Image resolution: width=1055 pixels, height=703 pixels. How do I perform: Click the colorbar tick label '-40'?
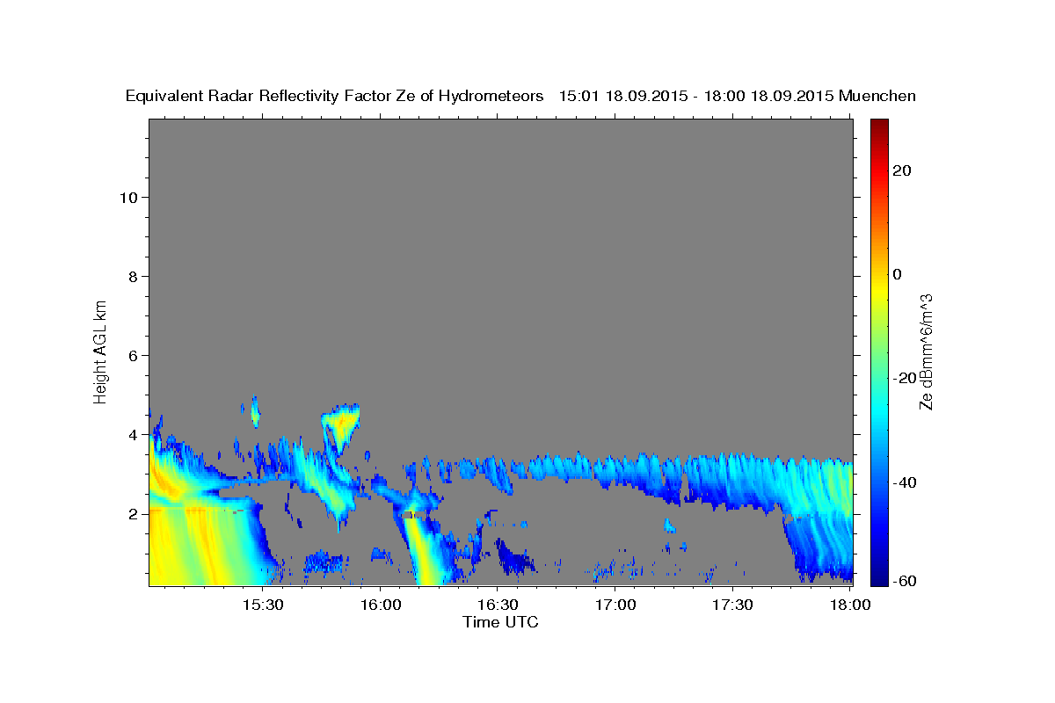(905, 482)
